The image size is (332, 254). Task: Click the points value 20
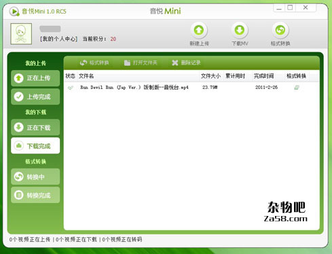click(113, 39)
